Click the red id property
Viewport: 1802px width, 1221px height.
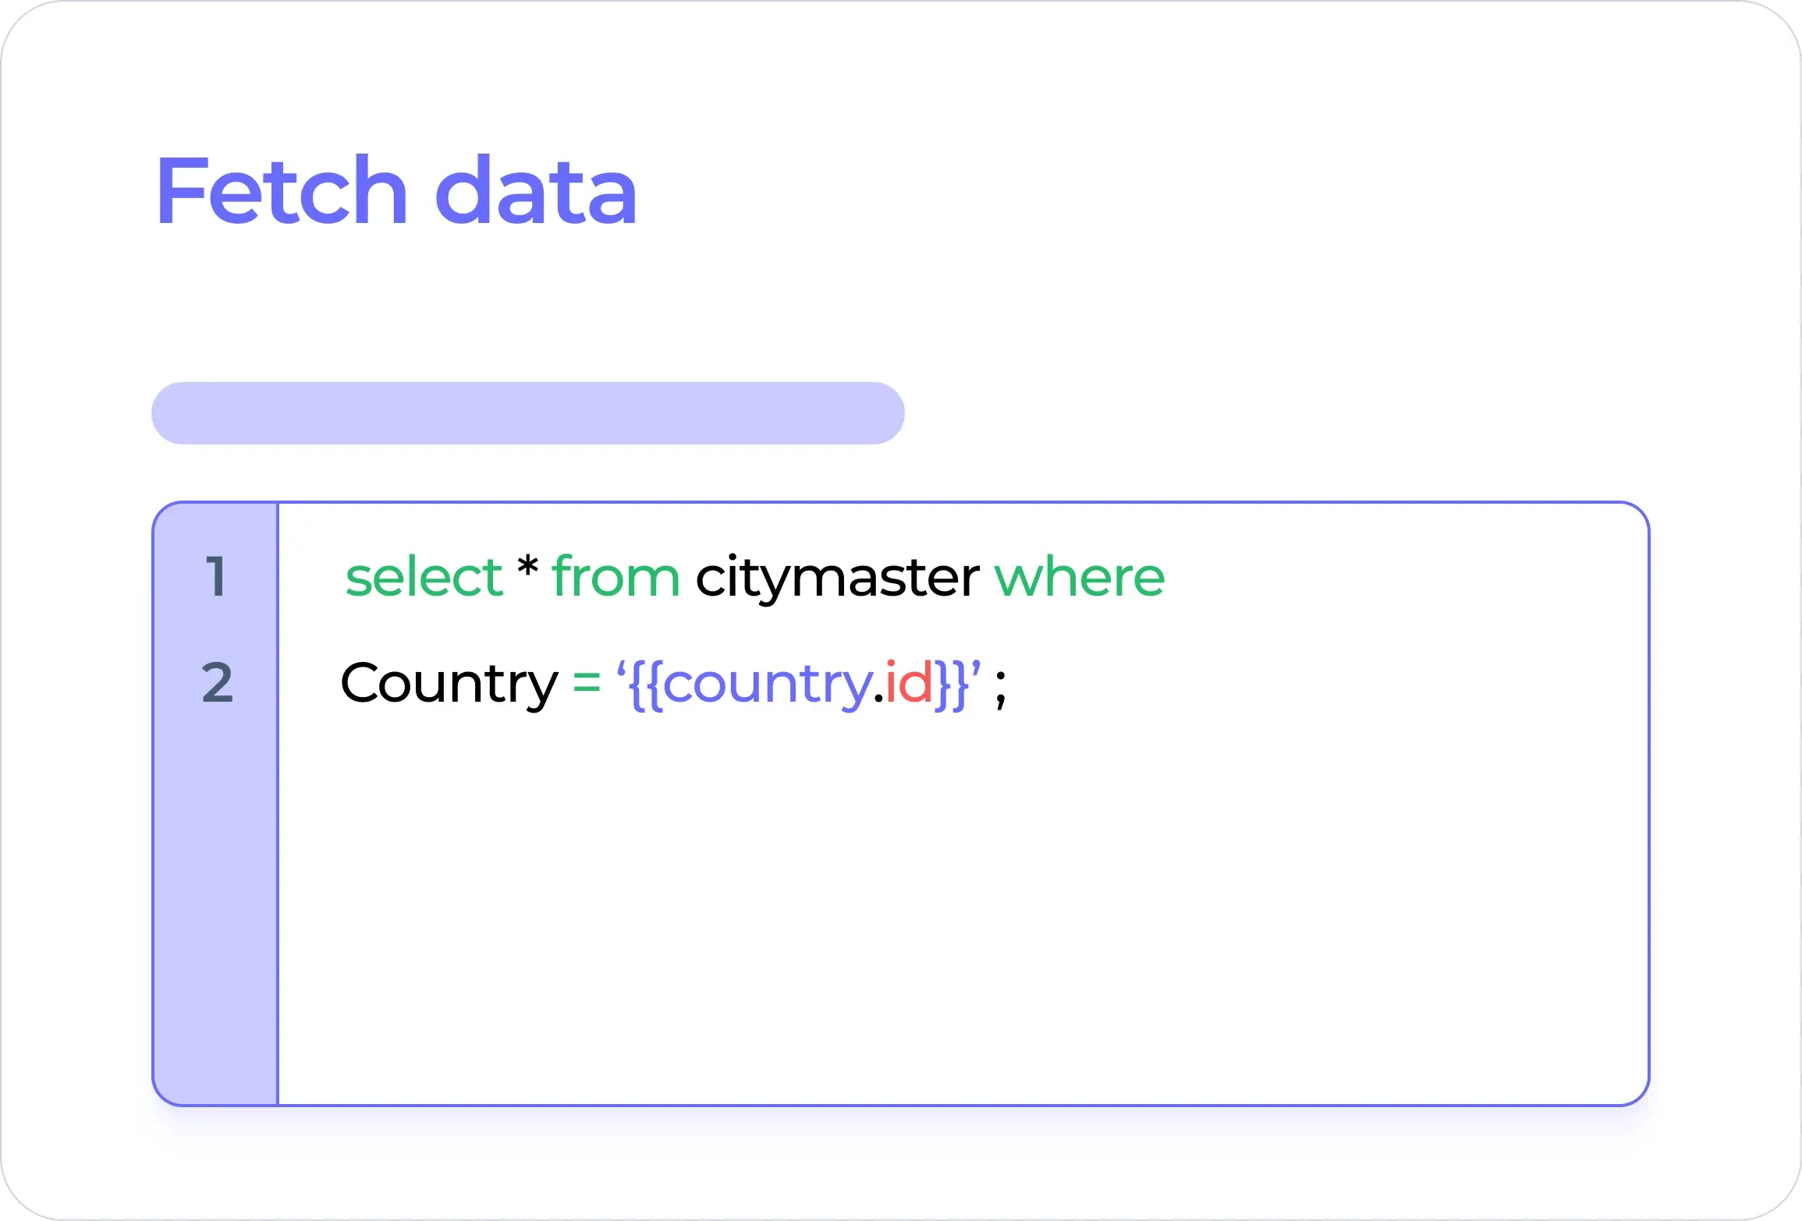click(909, 681)
